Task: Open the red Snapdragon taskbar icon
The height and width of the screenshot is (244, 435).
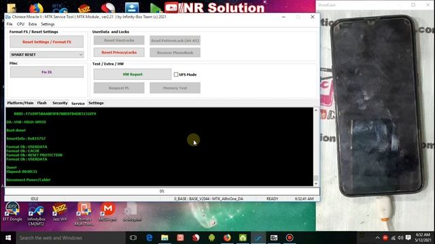Action: (196, 238)
